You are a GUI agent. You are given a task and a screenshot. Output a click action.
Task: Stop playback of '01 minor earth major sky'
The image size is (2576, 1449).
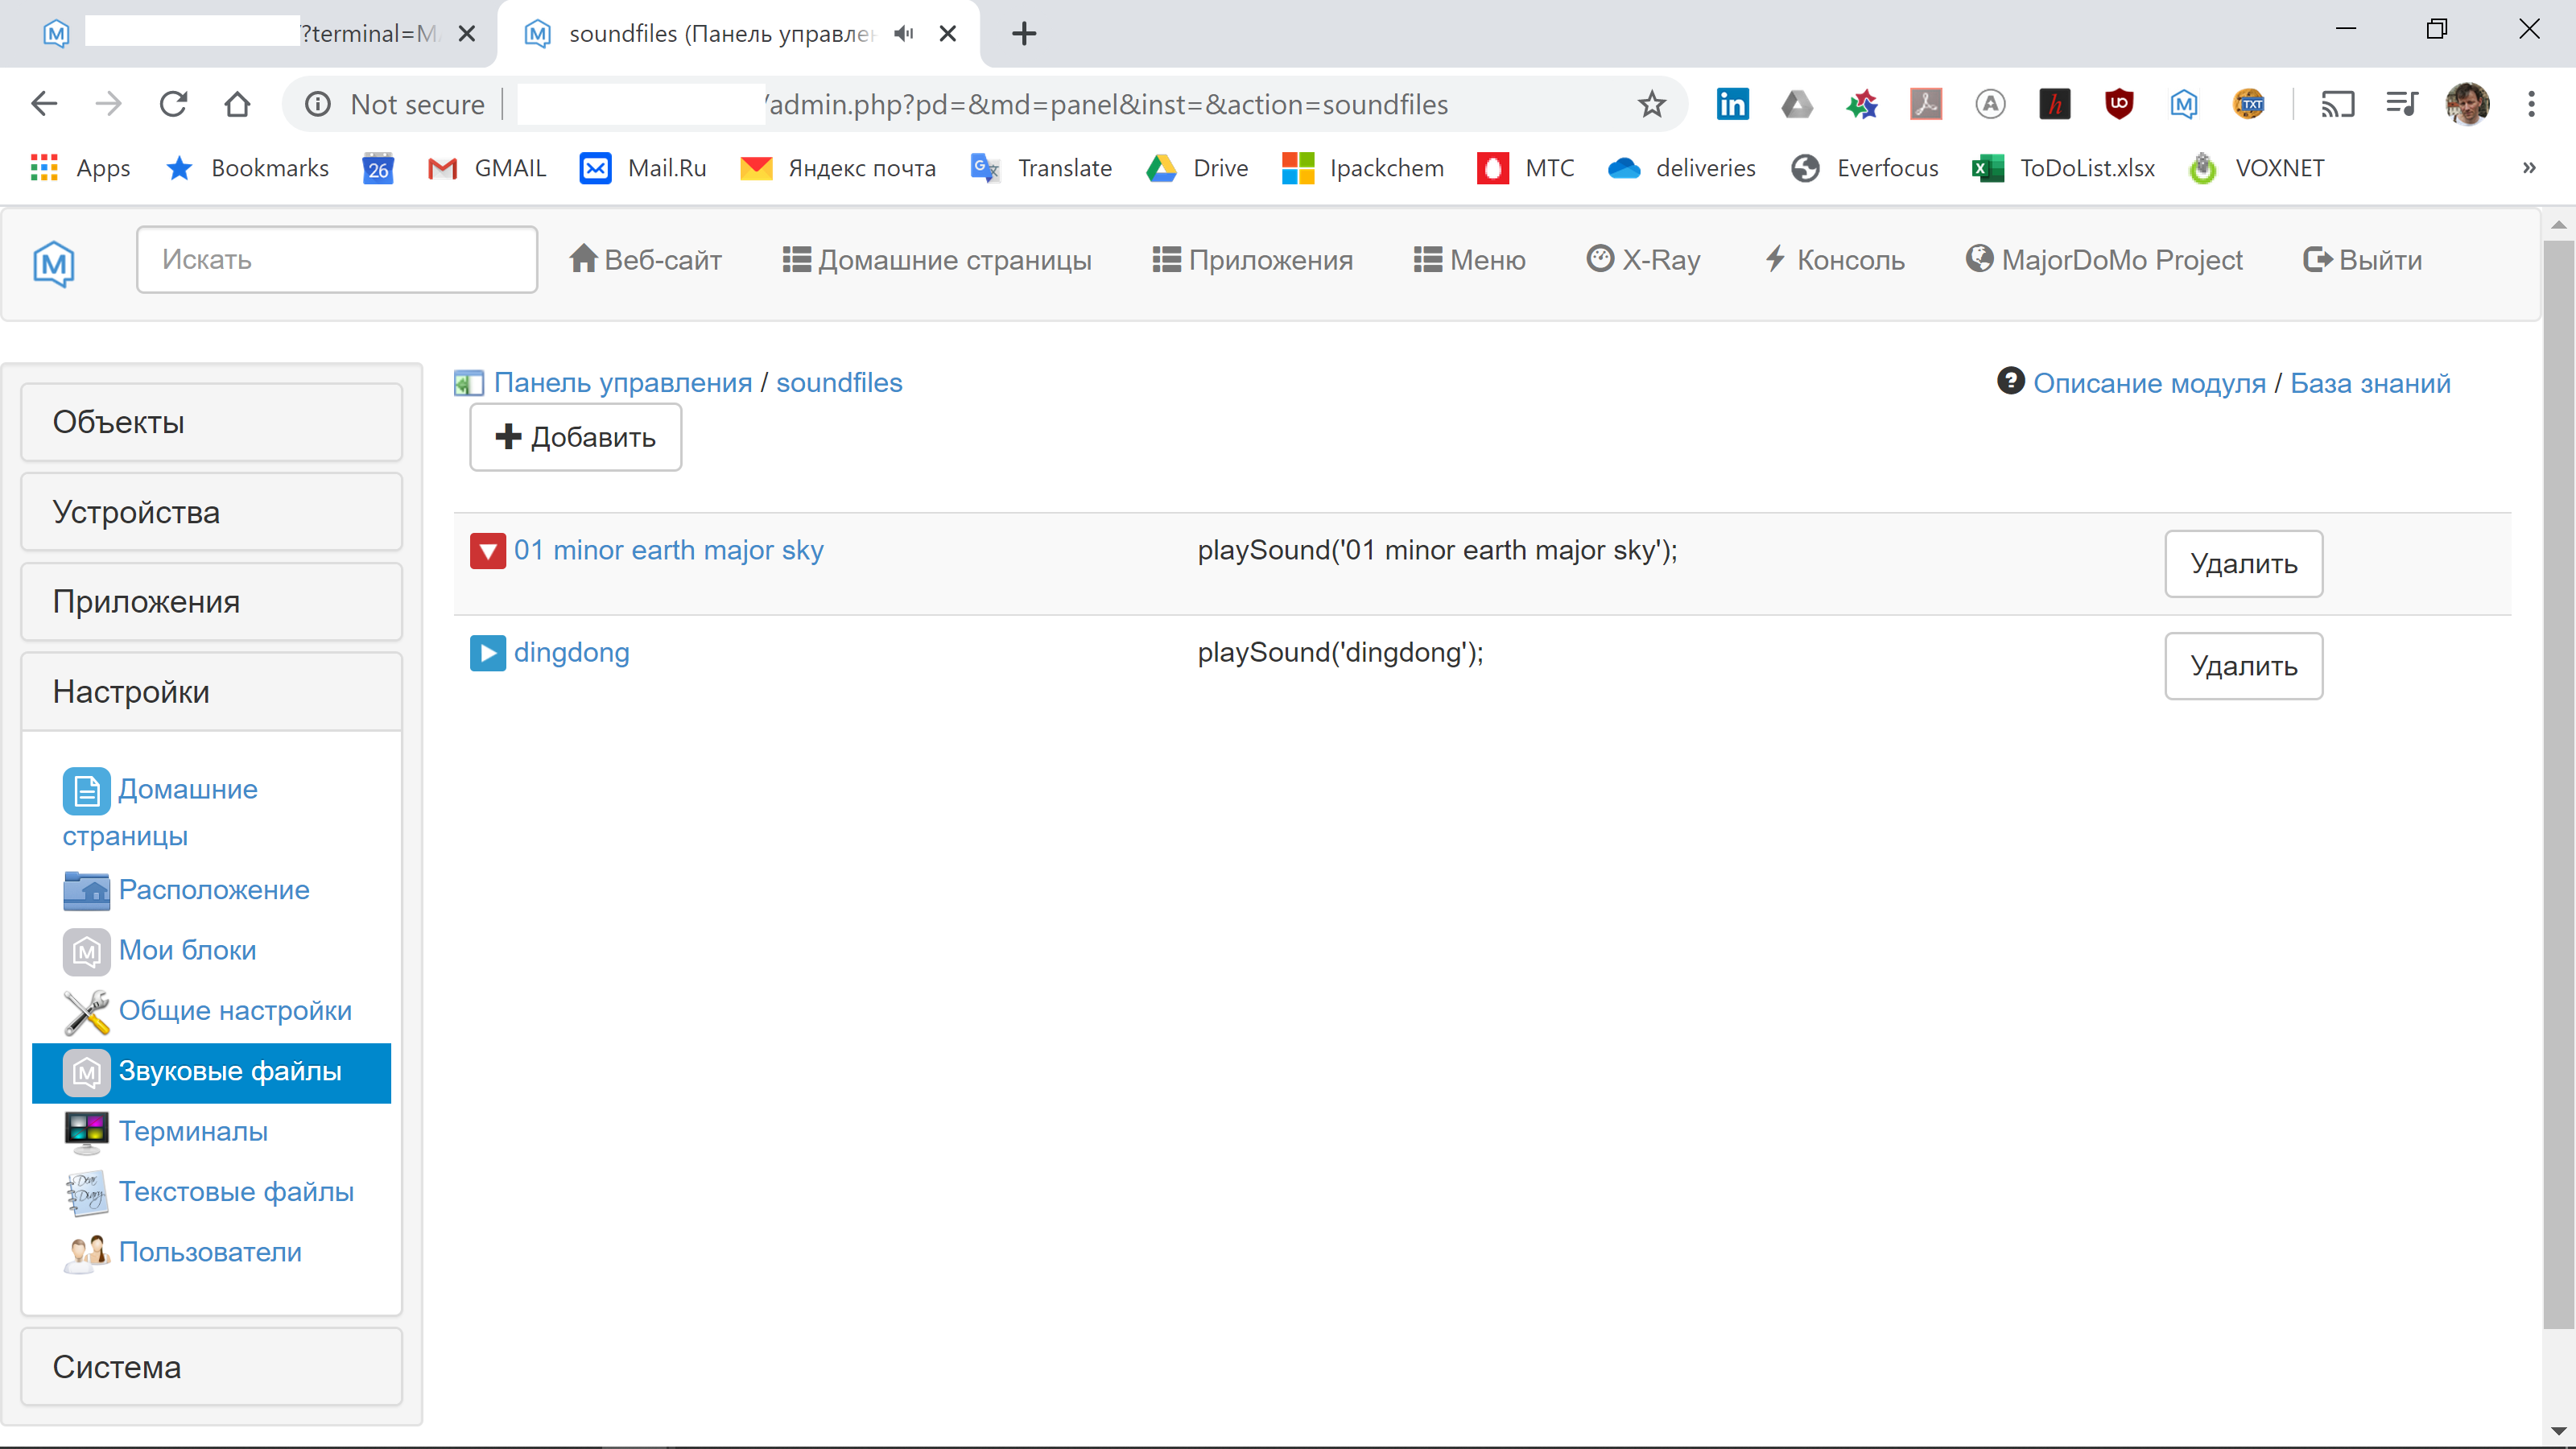point(487,550)
